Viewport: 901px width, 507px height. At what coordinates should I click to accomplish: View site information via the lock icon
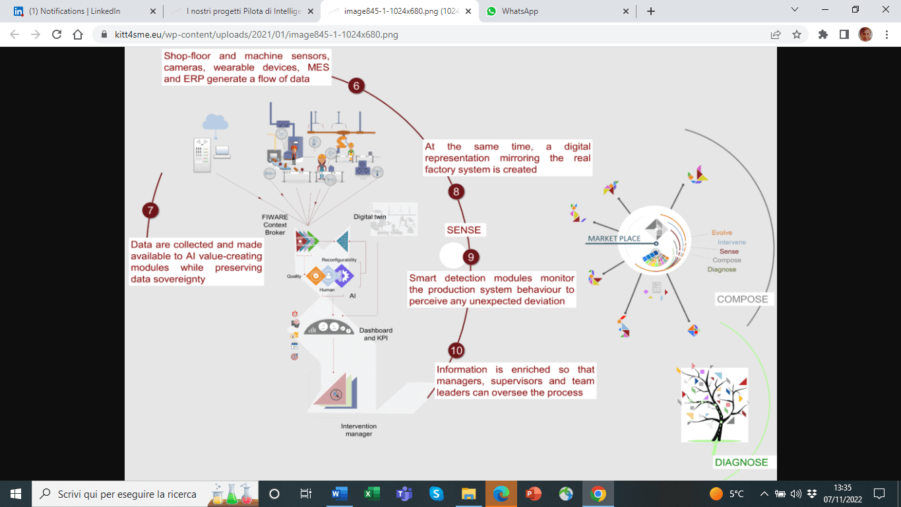(104, 34)
